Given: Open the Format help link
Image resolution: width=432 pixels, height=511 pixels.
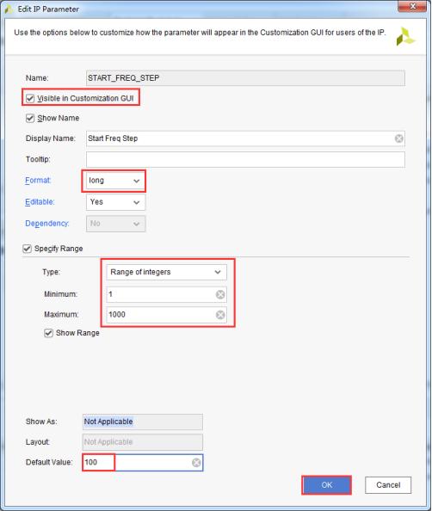Looking at the screenshot, I should click(x=38, y=180).
